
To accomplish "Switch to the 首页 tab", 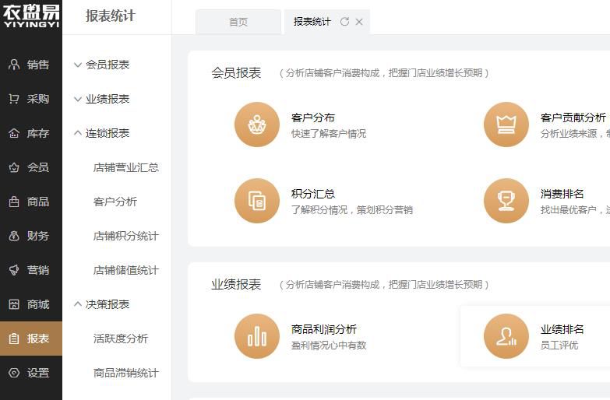I will coord(238,23).
